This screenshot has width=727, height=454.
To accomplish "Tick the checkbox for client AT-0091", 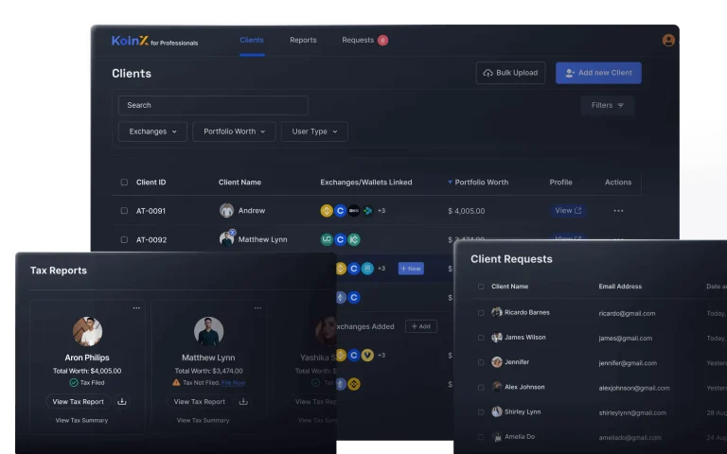I will point(124,211).
